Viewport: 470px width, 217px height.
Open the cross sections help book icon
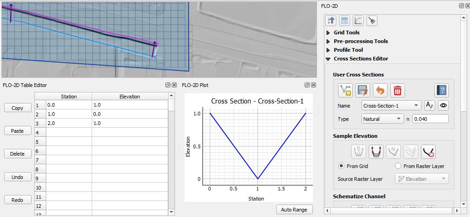tap(441, 90)
